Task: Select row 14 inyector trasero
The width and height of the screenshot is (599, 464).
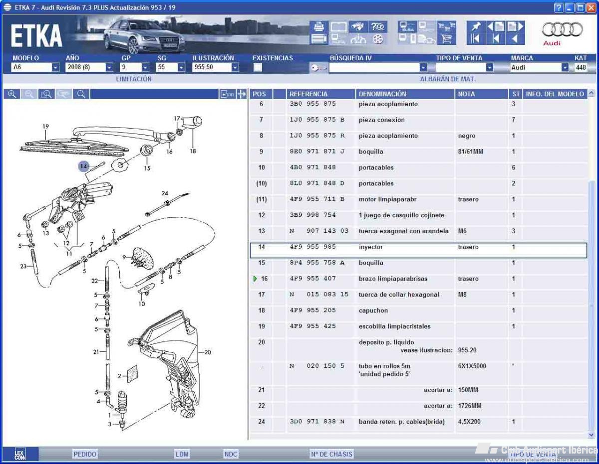Action: click(x=418, y=250)
